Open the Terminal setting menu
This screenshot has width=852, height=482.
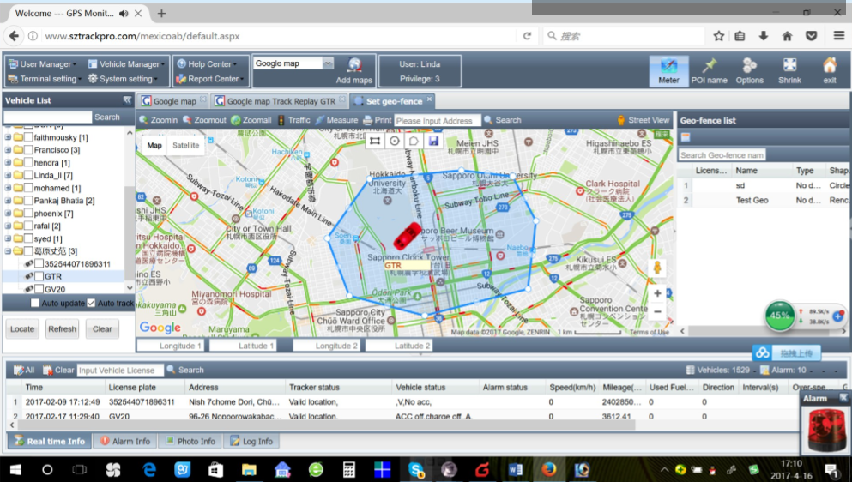(45, 79)
